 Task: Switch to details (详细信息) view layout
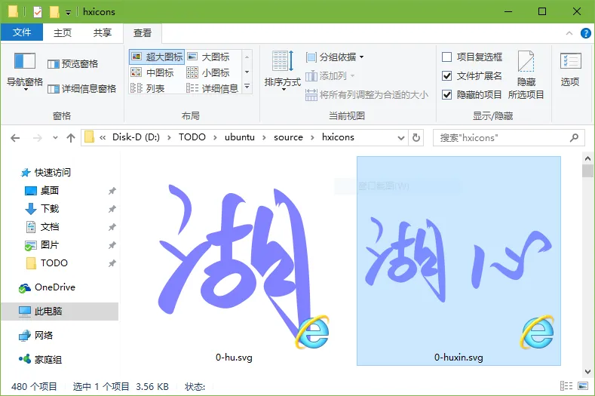[x=212, y=88]
